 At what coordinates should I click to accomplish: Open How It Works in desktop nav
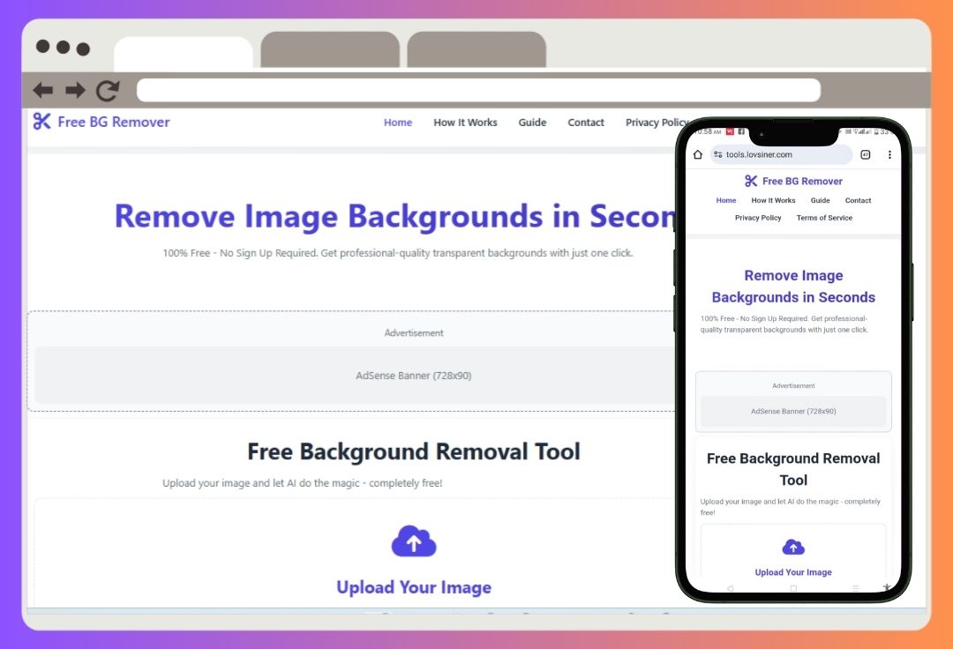click(465, 123)
